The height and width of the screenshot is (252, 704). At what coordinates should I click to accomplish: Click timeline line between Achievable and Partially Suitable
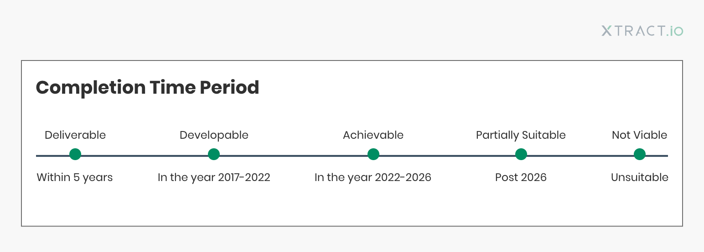447,156
